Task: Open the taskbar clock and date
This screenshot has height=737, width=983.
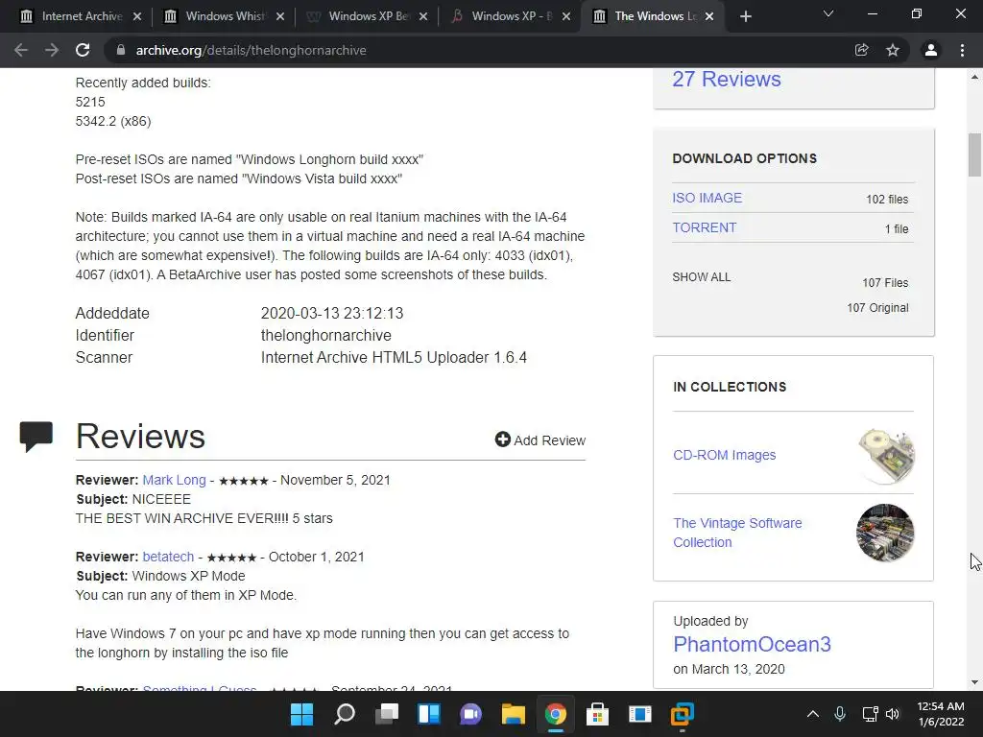Action: 941,714
